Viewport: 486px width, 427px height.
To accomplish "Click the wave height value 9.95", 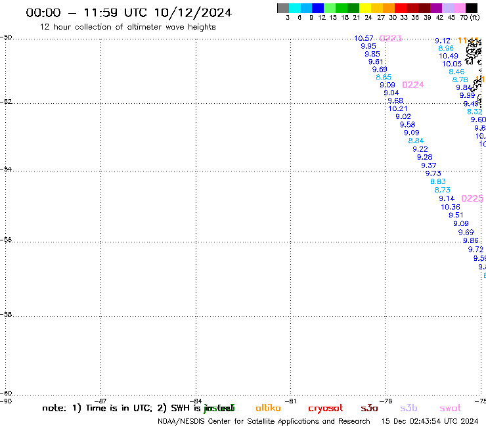I will [x=368, y=46].
